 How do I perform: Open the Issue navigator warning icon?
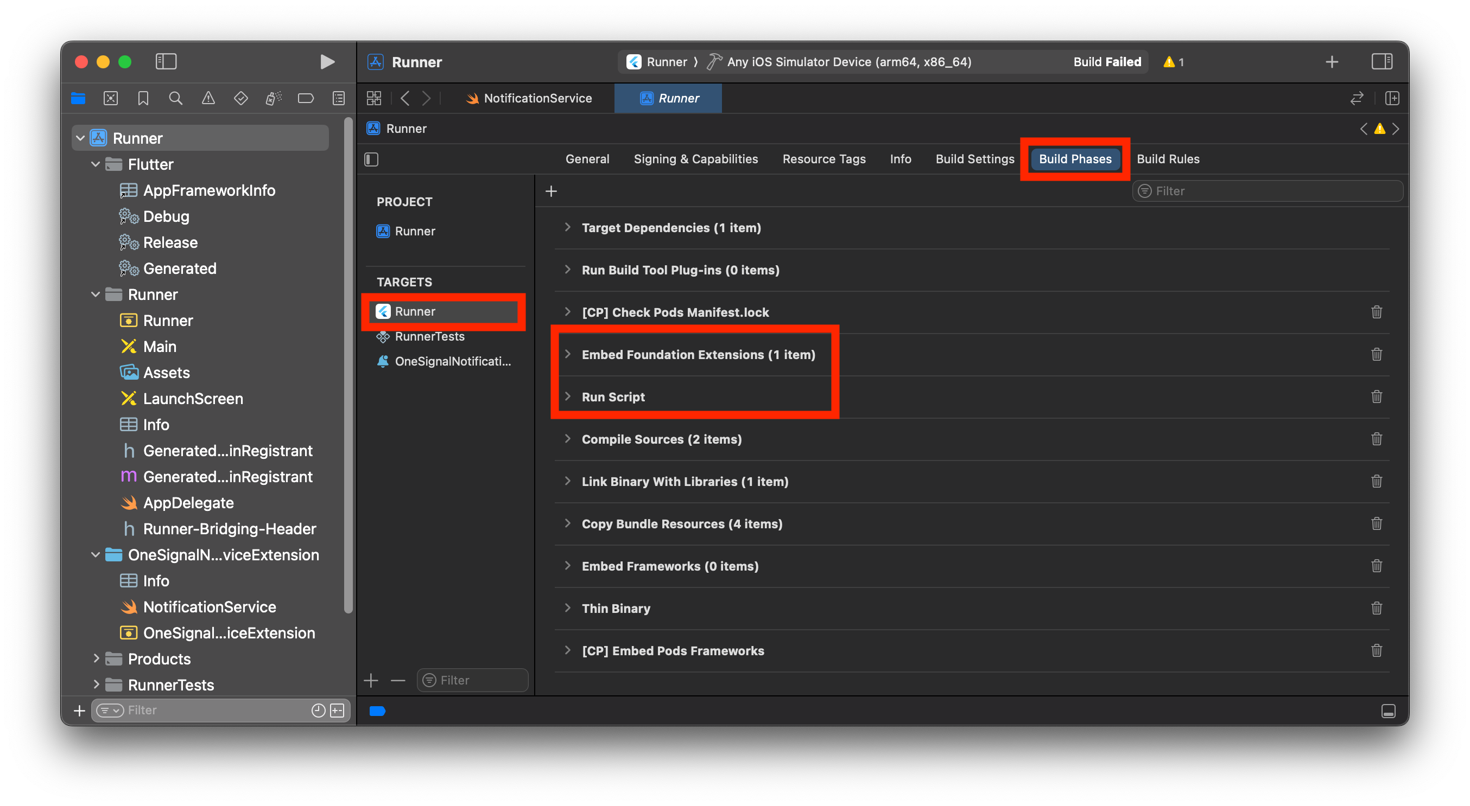pos(208,98)
